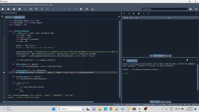199x112 pixels.
Task: Close the temp.py tab
Action: pyautogui.click(x=12, y=17)
